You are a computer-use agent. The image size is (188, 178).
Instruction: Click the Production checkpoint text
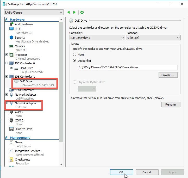(22, 163)
